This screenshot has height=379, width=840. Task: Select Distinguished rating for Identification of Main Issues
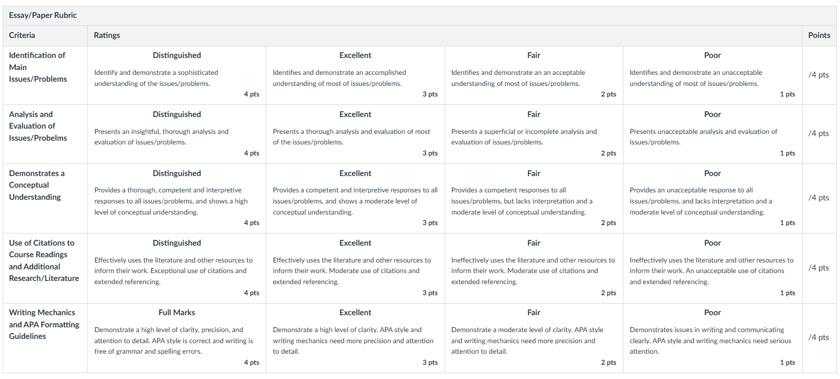176,75
